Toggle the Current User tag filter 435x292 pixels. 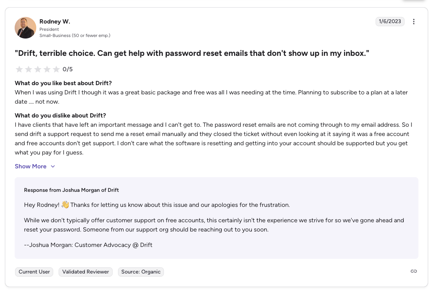click(34, 272)
